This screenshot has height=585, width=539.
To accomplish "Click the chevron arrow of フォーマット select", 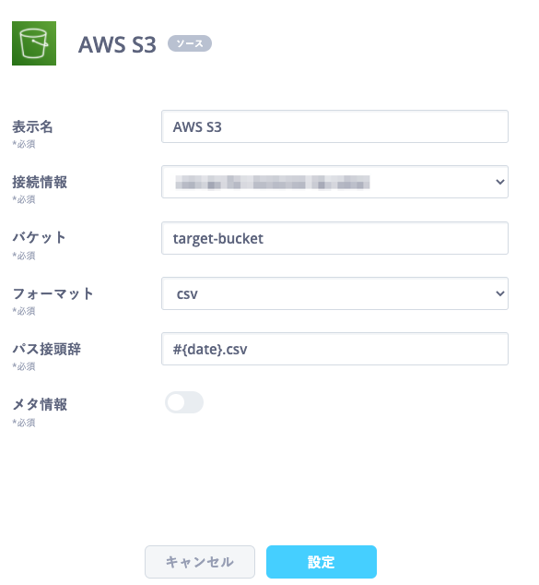I will tap(500, 293).
